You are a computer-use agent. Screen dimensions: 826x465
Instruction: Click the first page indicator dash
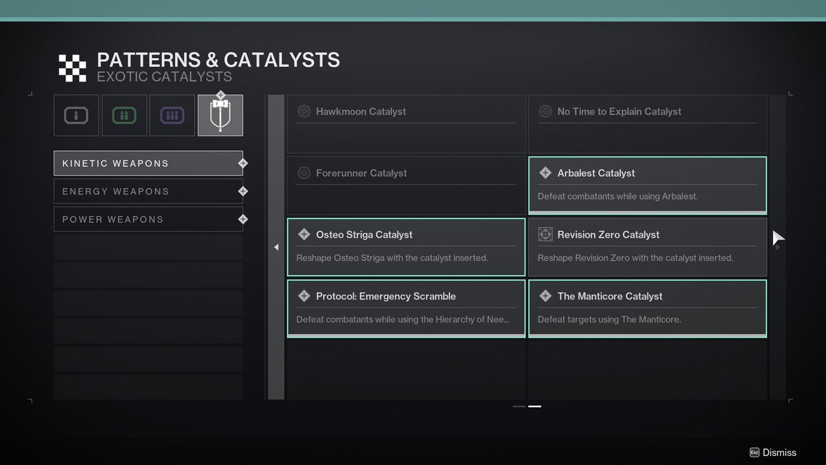(x=519, y=406)
